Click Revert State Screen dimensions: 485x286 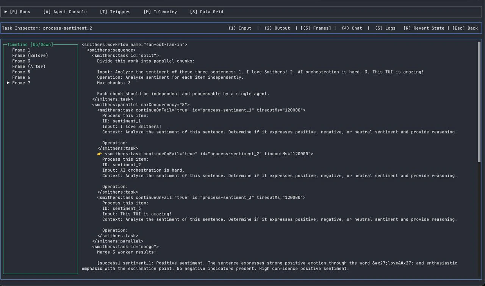[424, 28]
